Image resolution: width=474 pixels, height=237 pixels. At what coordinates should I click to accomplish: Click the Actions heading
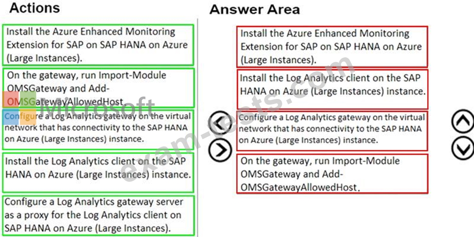coord(35,8)
